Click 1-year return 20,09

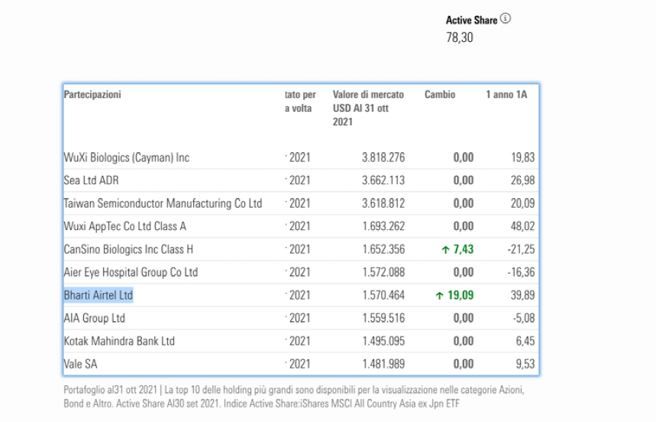[x=522, y=203]
